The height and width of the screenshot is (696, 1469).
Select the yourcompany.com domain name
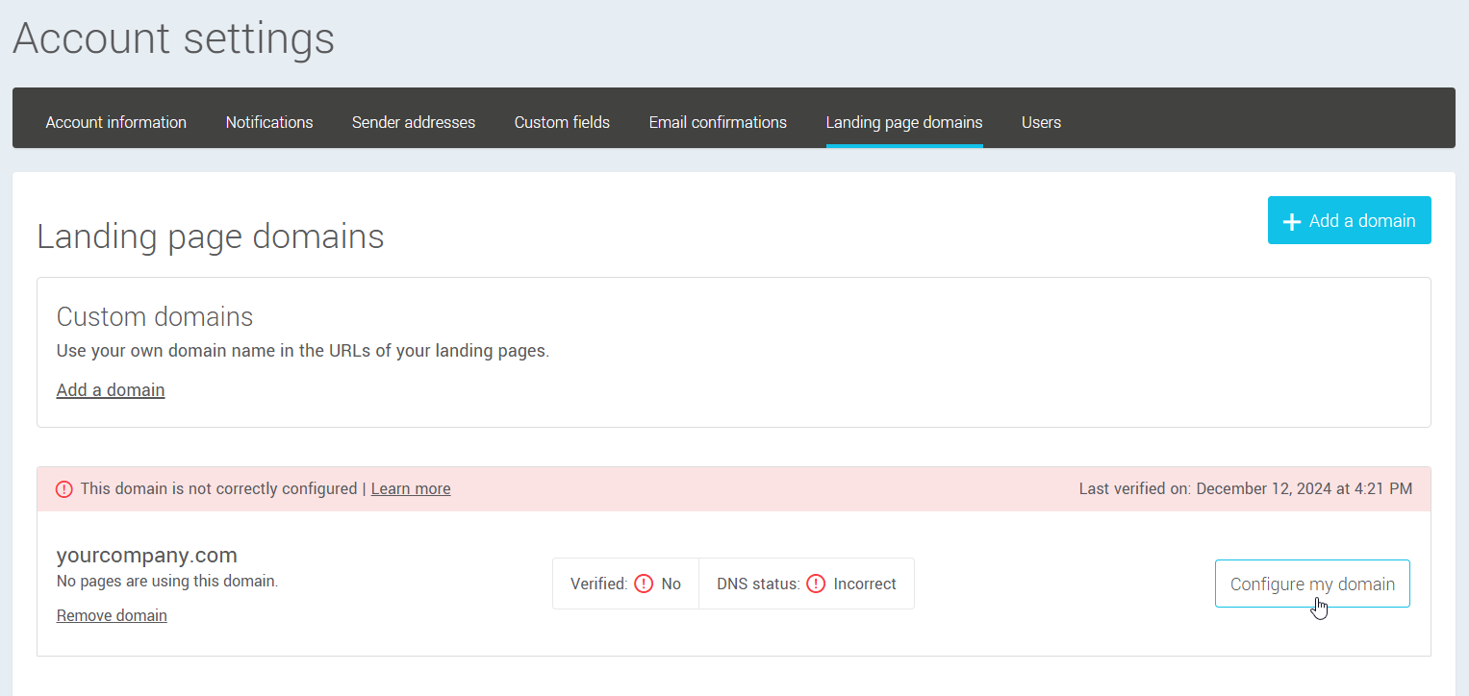click(146, 555)
